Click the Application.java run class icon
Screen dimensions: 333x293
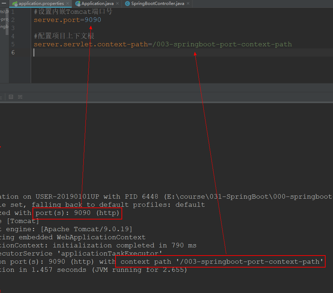78,4
